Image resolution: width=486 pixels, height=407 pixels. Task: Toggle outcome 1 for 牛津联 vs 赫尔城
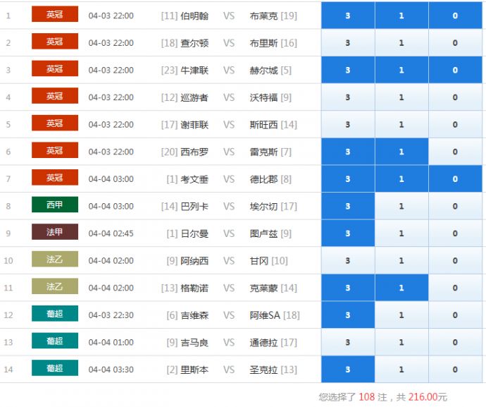click(401, 70)
